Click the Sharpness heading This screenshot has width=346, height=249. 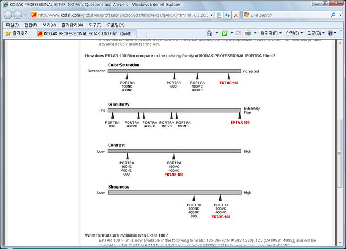[x=118, y=186]
